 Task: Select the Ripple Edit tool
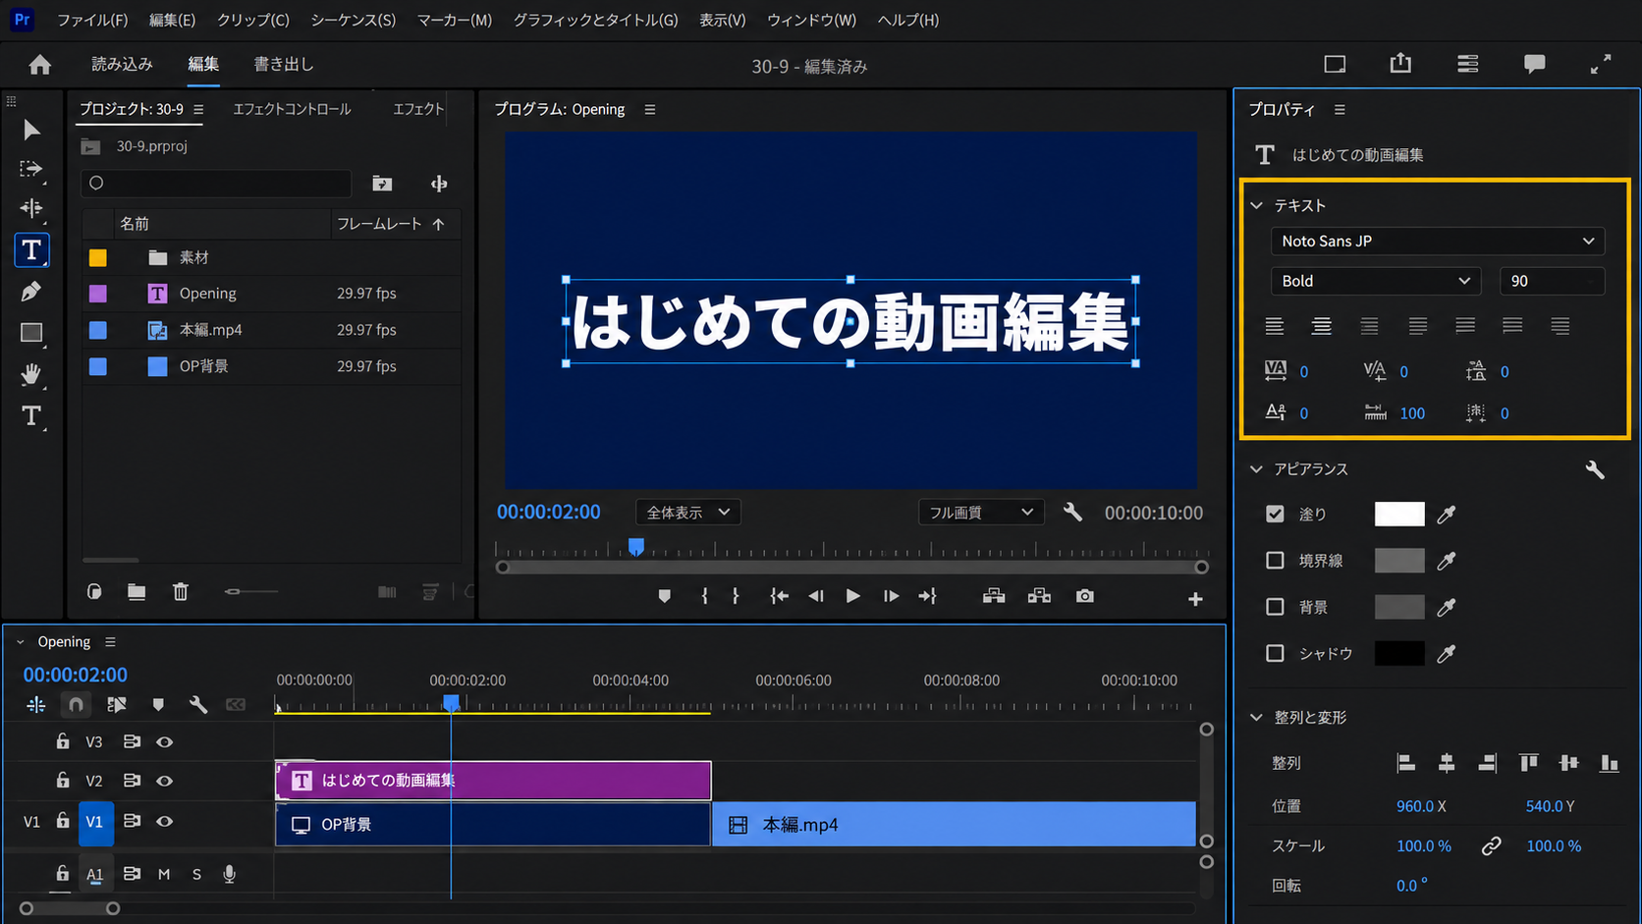[31, 208]
